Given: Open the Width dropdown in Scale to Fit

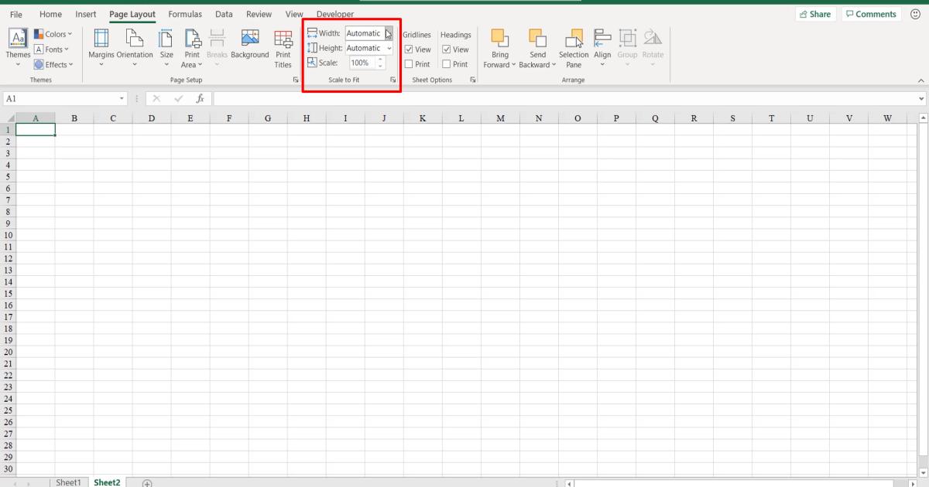Looking at the screenshot, I should (389, 33).
